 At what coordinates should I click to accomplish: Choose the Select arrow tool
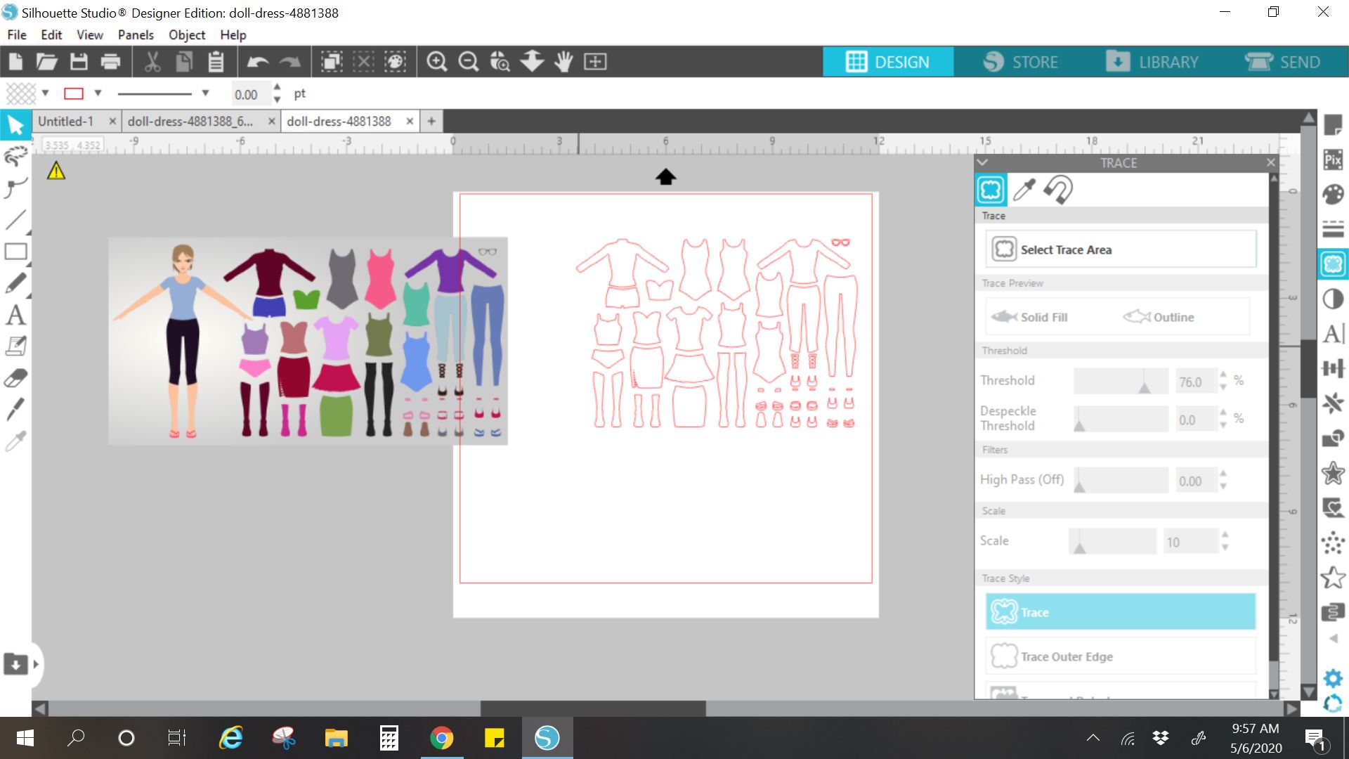(x=15, y=125)
